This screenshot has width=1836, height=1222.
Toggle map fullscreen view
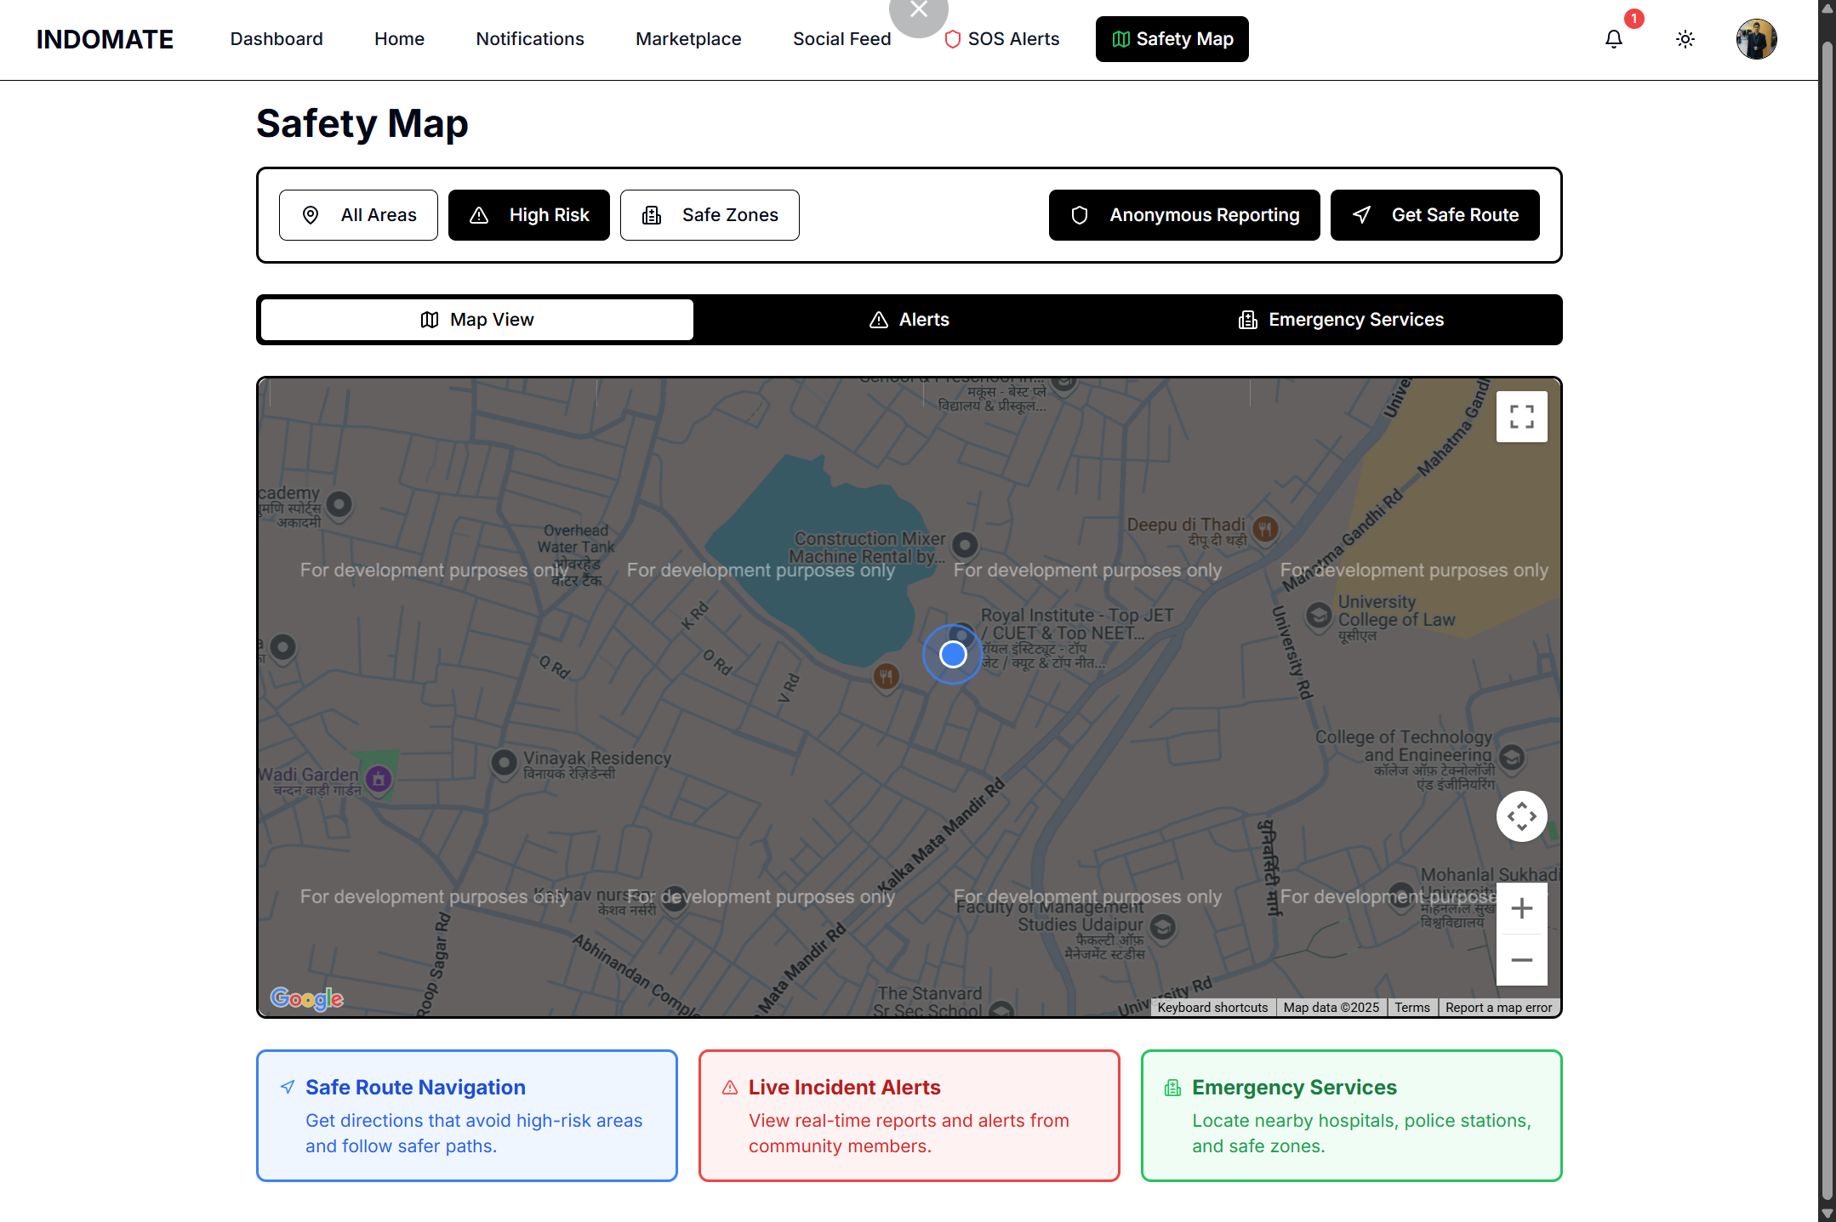tap(1521, 417)
